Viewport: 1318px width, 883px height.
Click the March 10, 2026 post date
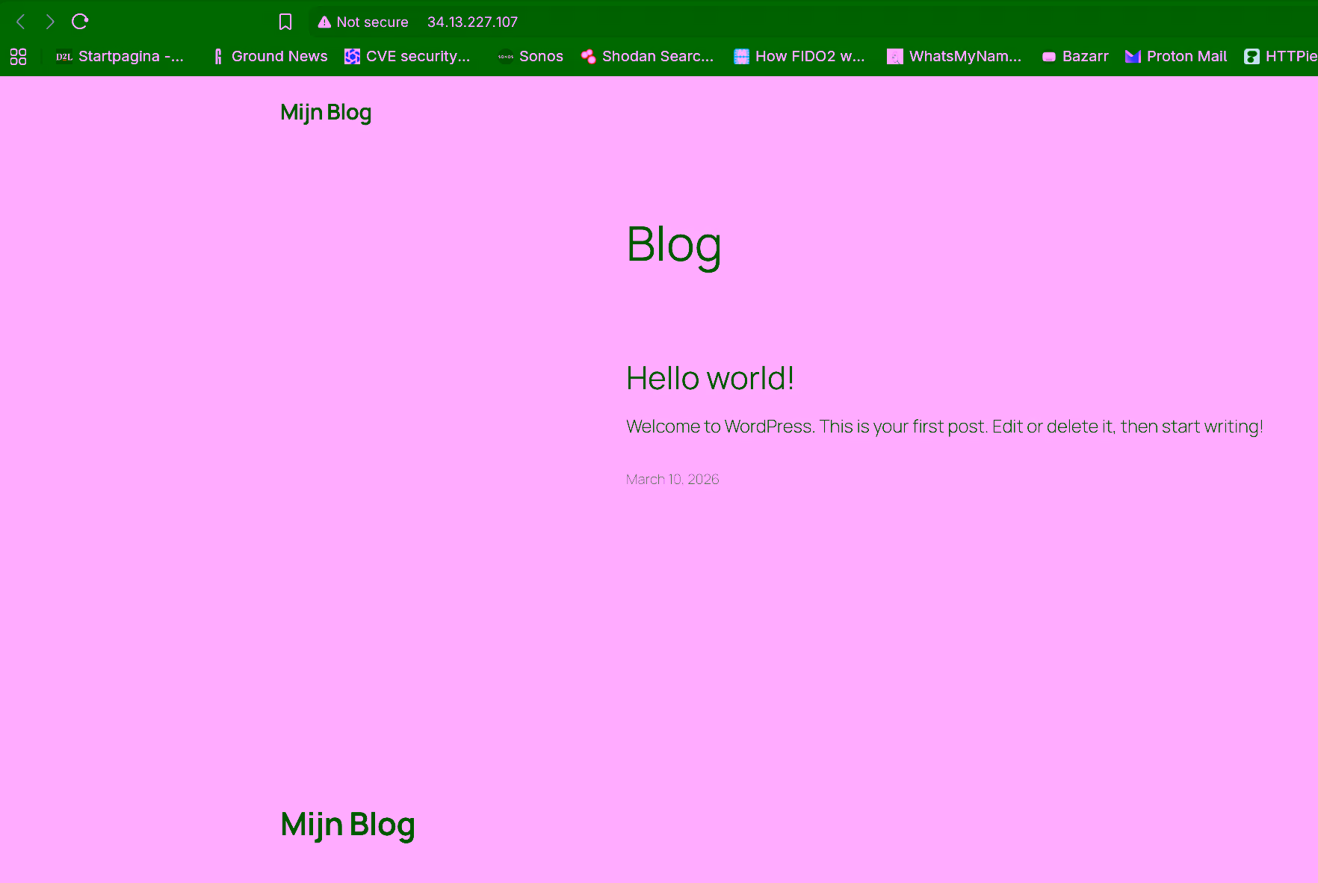tap(672, 479)
